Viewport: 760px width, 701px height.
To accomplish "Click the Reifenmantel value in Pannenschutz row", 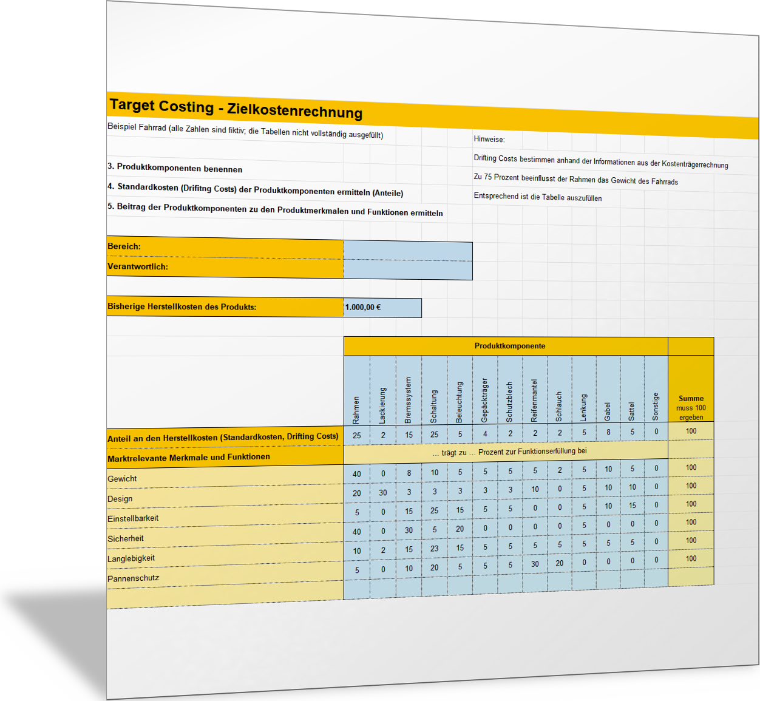I will pyautogui.click(x=535, y=564).
